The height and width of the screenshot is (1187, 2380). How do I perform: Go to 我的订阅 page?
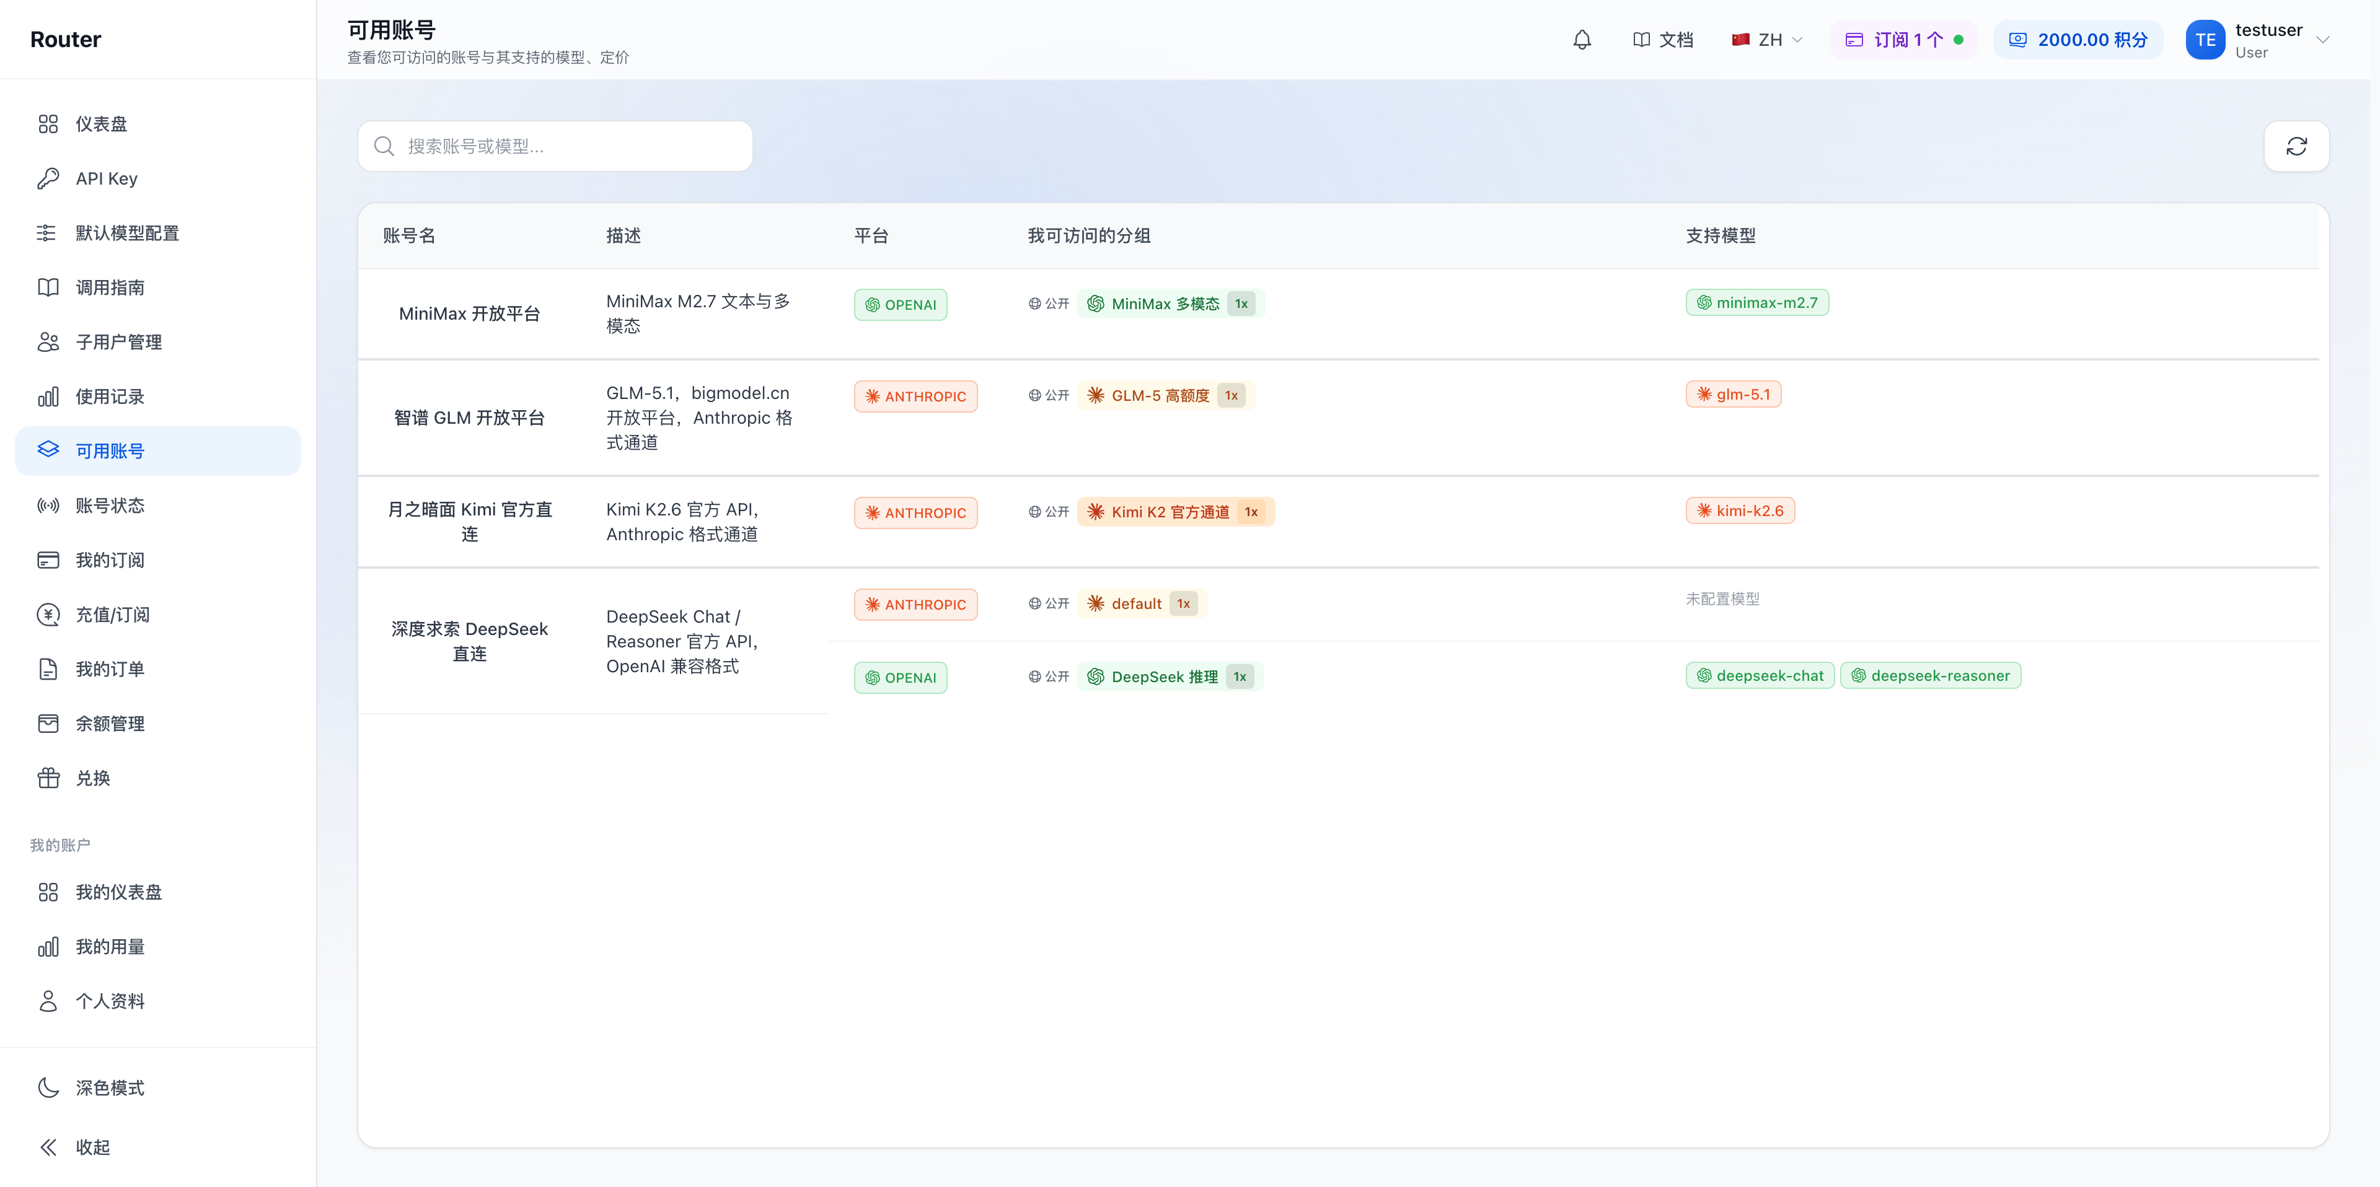(x=158, y=560)
